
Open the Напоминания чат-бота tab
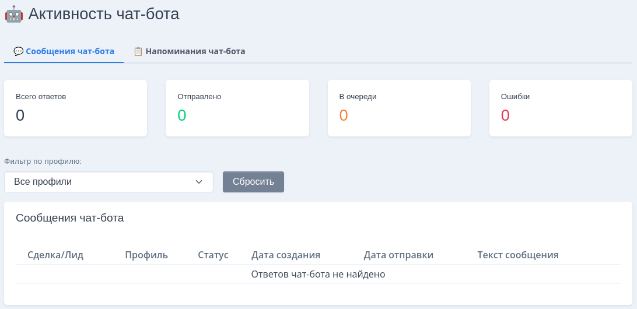[195, 51]
